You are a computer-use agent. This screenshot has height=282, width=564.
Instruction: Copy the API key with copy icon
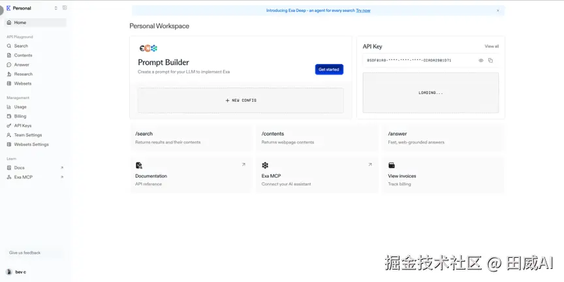pyautogui.click(x=490, y=61)
